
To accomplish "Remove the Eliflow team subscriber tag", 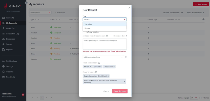I will [90, 67].
